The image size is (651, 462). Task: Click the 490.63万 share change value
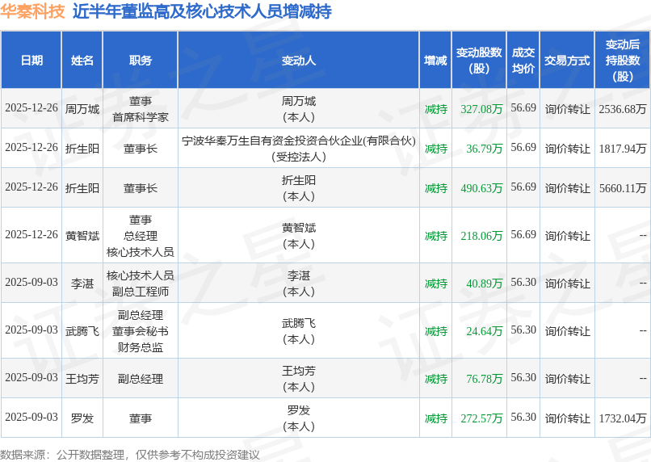481,188
